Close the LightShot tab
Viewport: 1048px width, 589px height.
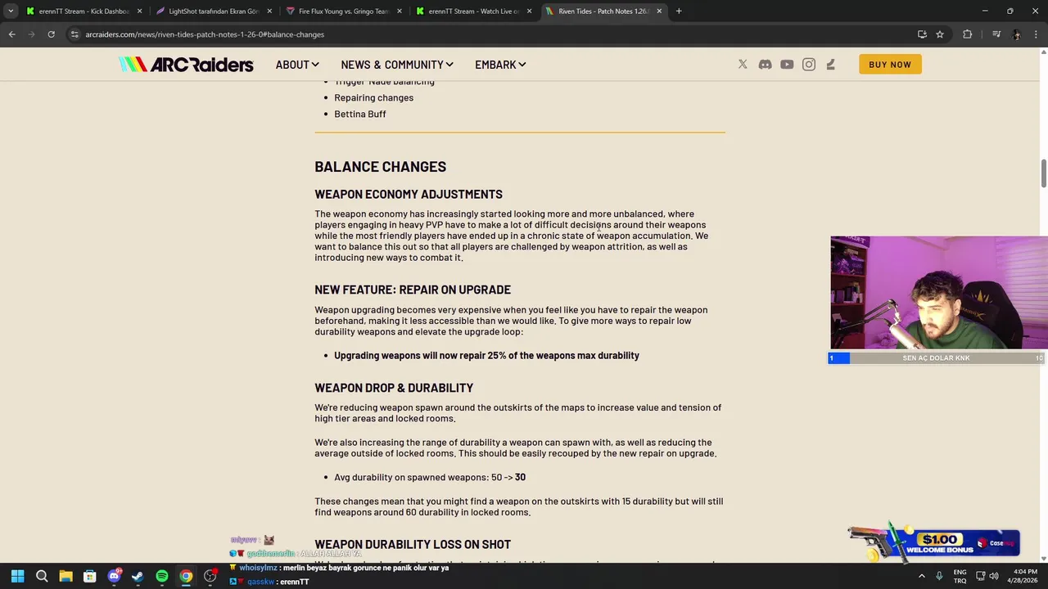[269, 11]
